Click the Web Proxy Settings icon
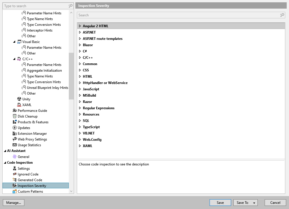 pyautogui.click(x=15, y=139)
